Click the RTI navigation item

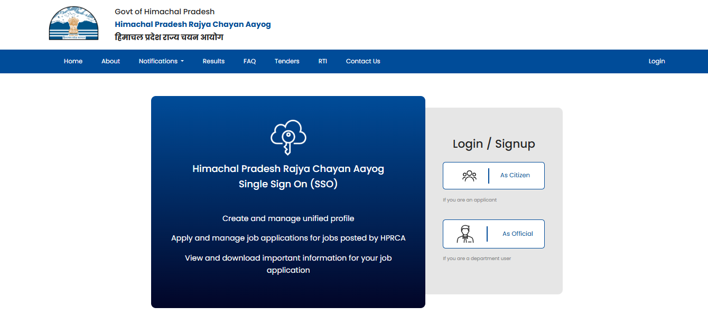tap(322, 61)
